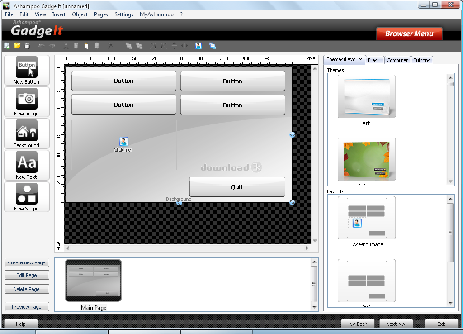Screen dimensions: 463x334
Task: Select the green autumn leaves theme thumbnail
Action: click(x=366, y=159)
